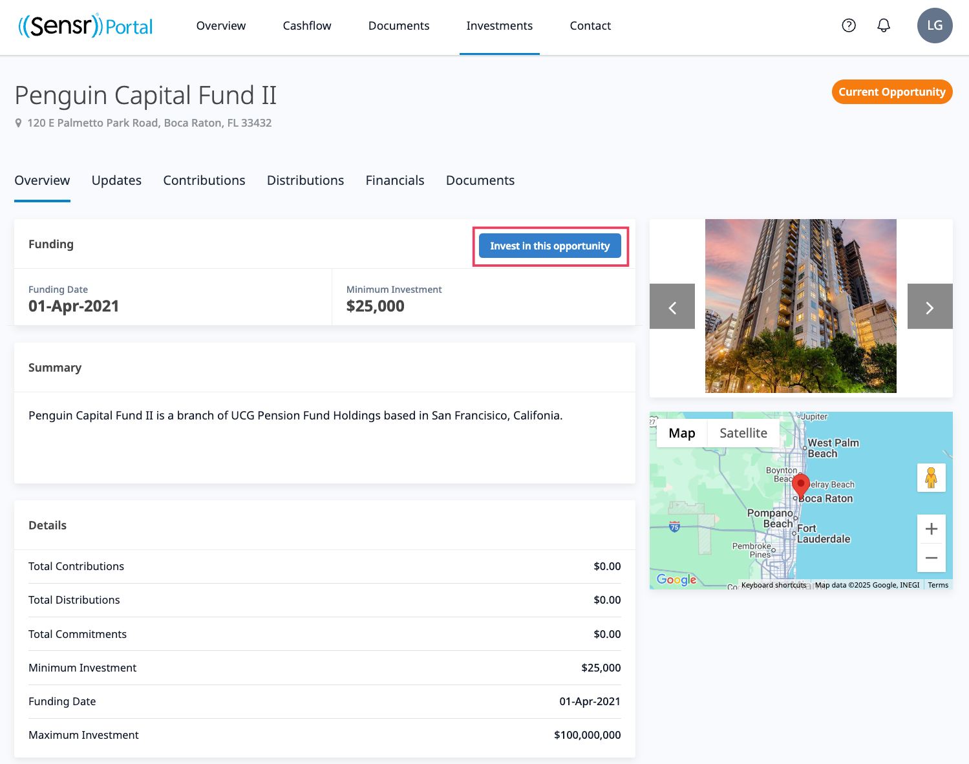Click the 120 E Palmetto Park Road address
969x764 pixels.
click(x=149, y=123)
